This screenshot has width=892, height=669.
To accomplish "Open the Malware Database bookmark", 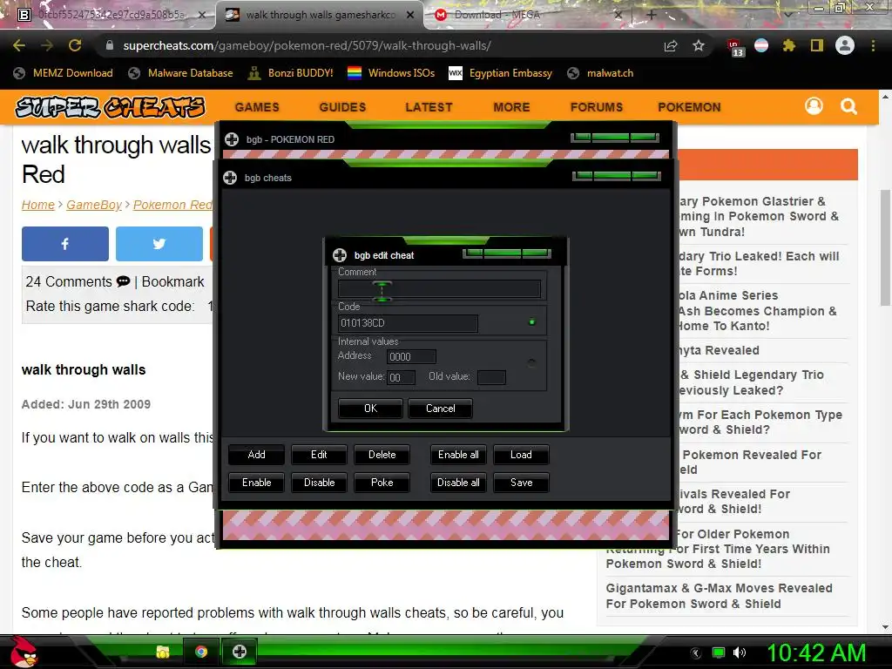I will pos(181,73).
